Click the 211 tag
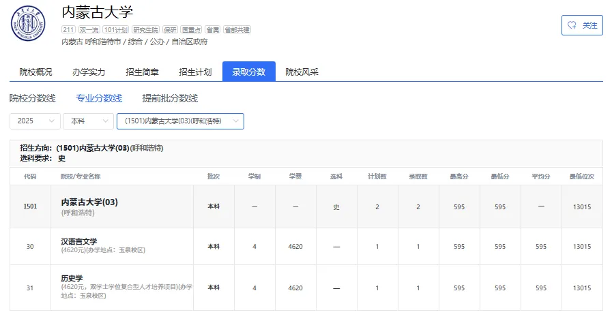The image size is (612, 323). click(68, 29)
